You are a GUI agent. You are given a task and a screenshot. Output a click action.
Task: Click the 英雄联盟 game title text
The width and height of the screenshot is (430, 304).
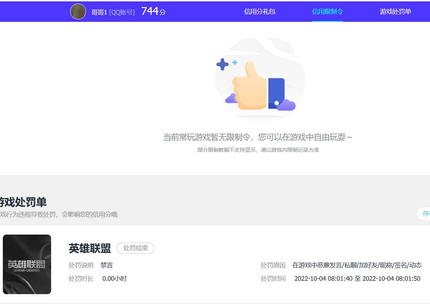point(89,248)
